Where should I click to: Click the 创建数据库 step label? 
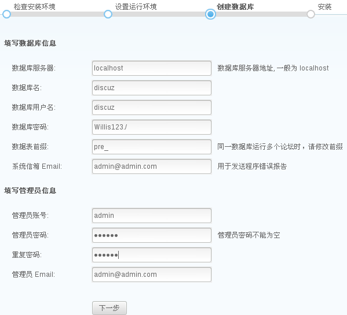click(x=235, y=7)
